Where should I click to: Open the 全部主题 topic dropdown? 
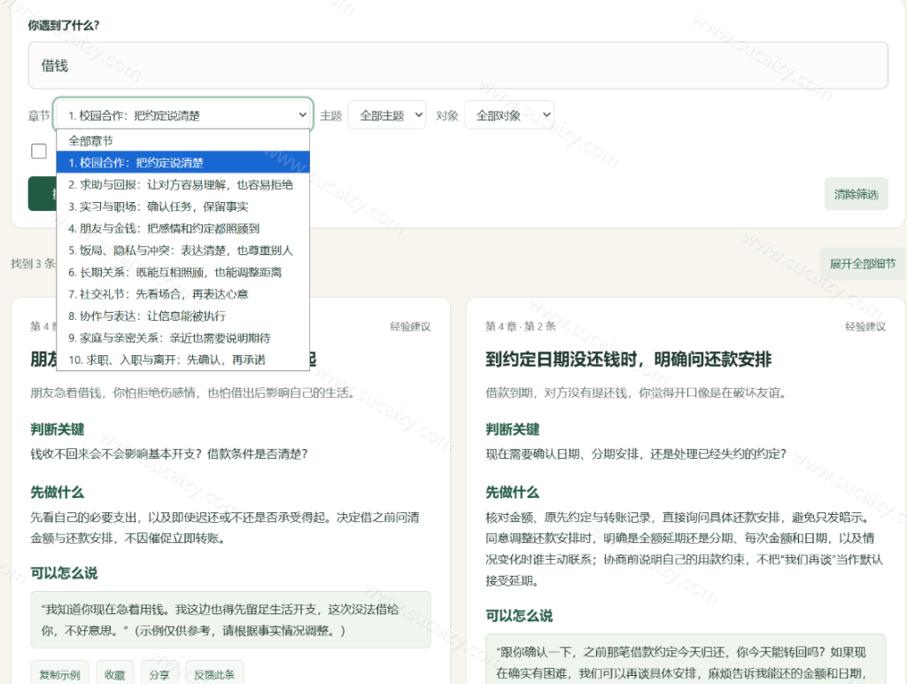[387, 116]
